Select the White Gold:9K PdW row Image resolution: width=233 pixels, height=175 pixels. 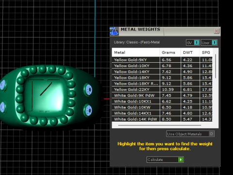pos(162,95)
